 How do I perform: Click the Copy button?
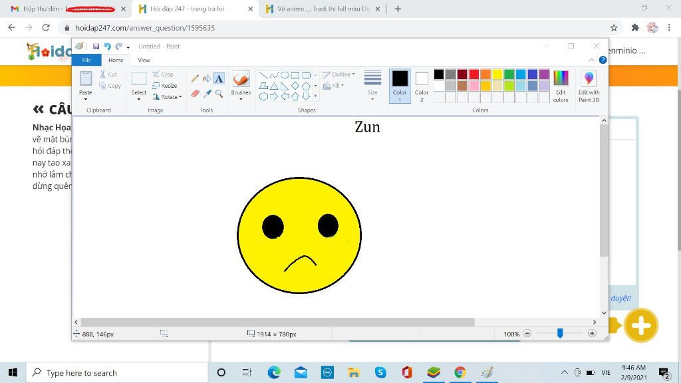pyautogui.click(x=110, y=86)
